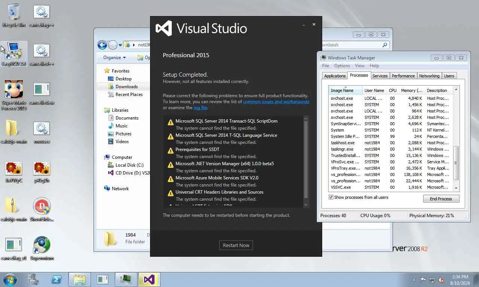The image size is (479, 287).
Task: Open the View menu in Task Manager
Action: coord(360,66)
